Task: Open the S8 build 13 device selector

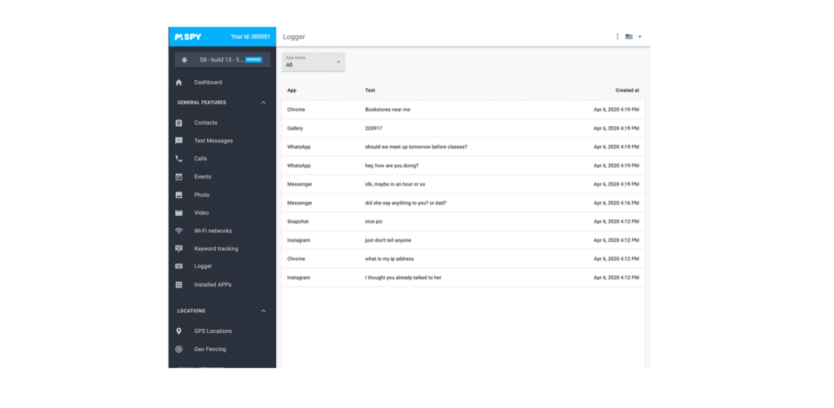Action: click(x=222, y=60)
